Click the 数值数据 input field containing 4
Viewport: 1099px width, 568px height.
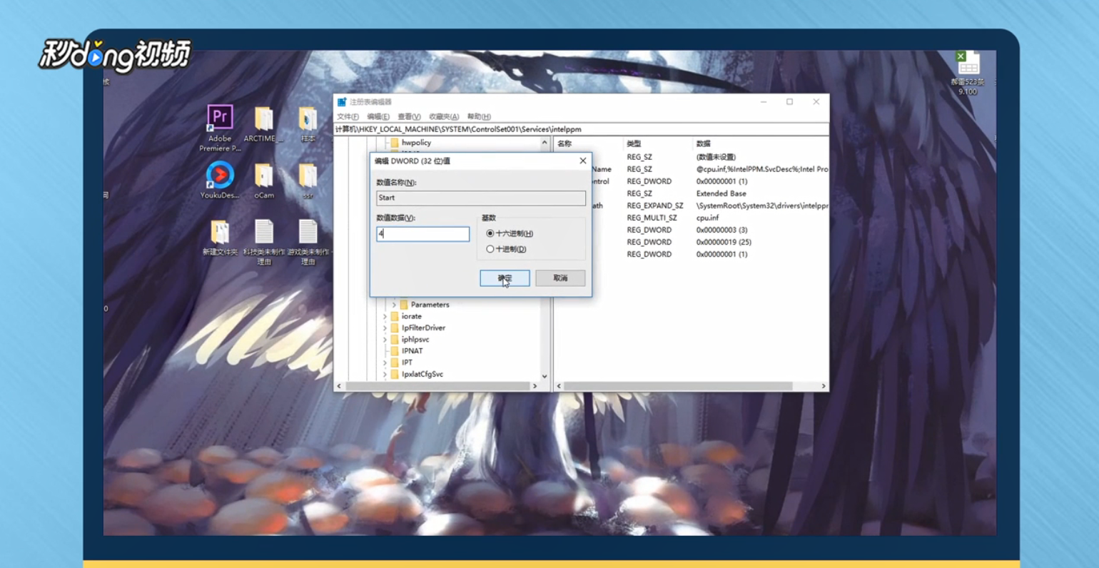422,233
